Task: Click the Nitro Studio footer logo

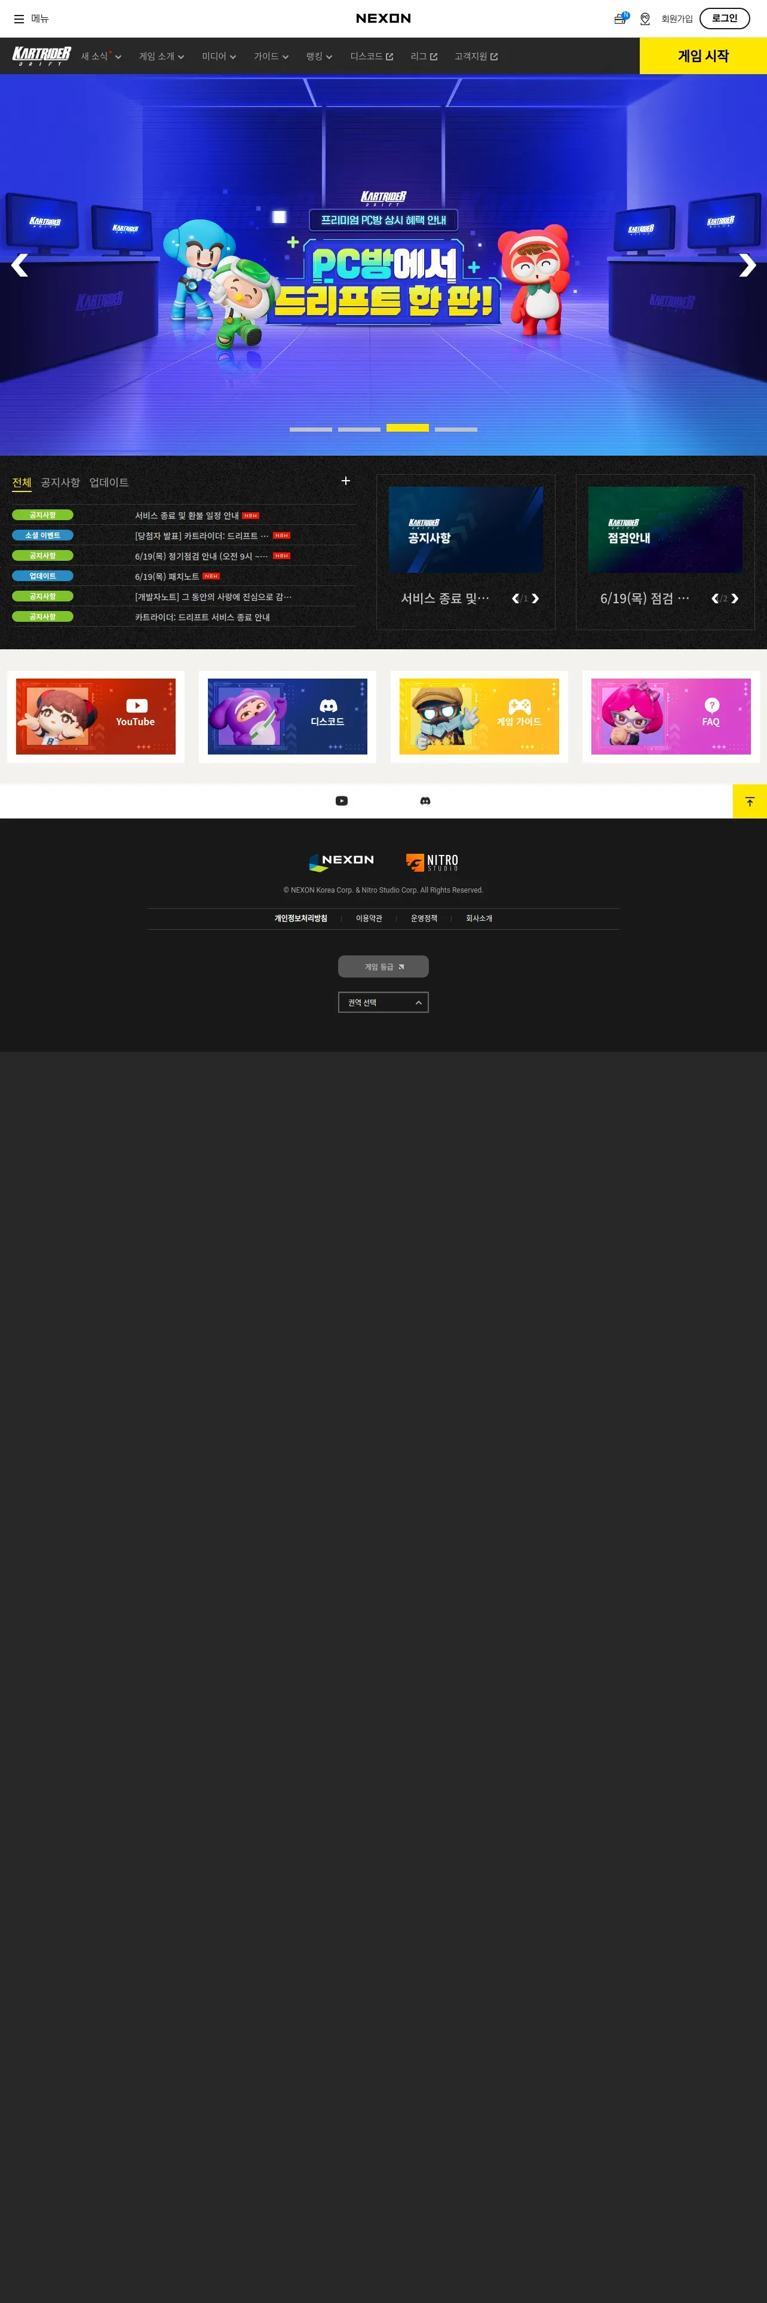Action: click(x=432, y=862)
